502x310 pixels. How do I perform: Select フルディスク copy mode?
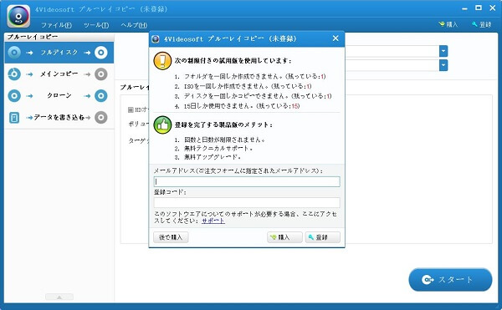pos(59,53)
